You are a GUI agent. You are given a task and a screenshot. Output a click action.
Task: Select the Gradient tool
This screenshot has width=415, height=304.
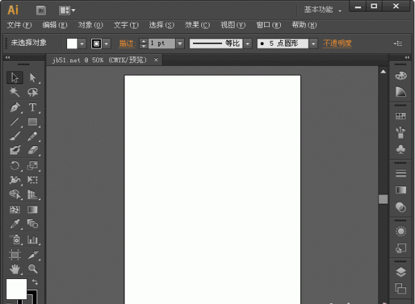(33, 210)
